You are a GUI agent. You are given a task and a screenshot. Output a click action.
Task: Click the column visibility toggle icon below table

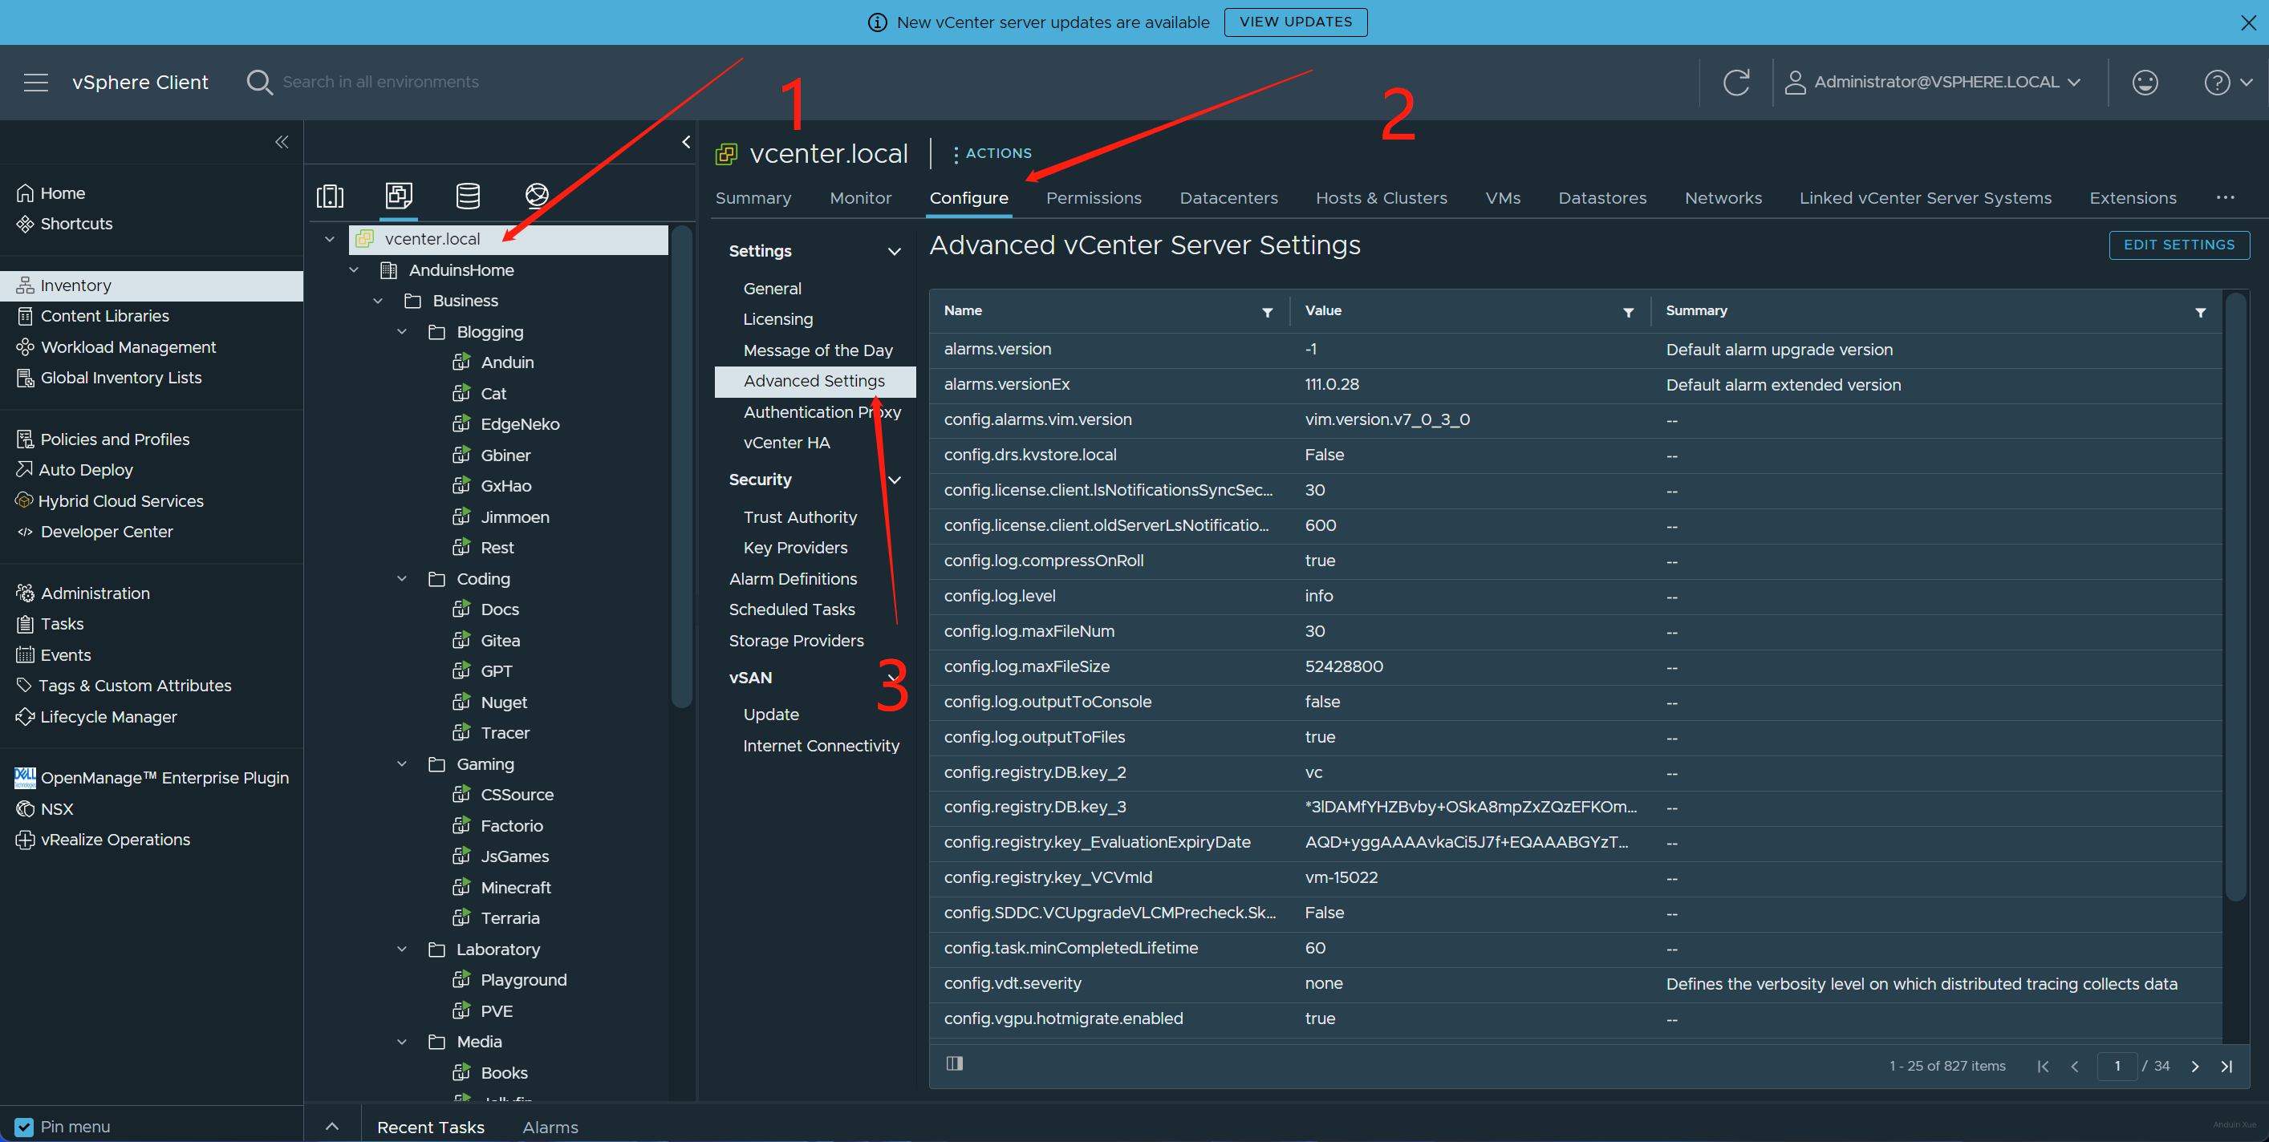[x=954, y=1063]
